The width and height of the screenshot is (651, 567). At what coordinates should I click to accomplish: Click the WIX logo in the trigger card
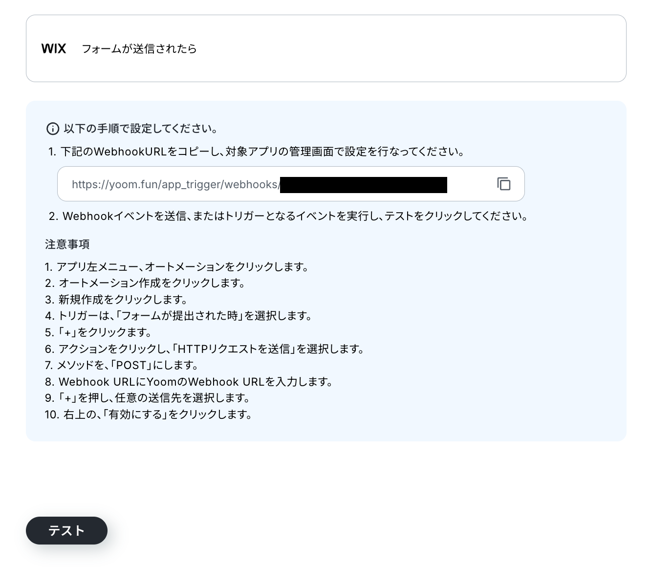click(x=54, y=48)
